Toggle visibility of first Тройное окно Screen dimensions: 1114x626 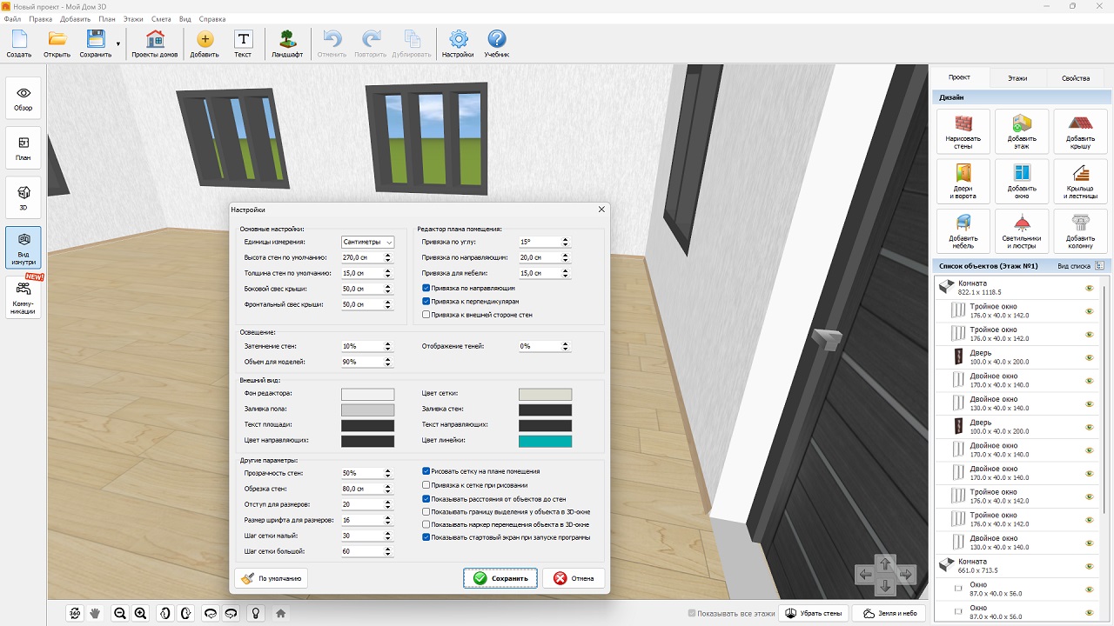[1089, 310]
